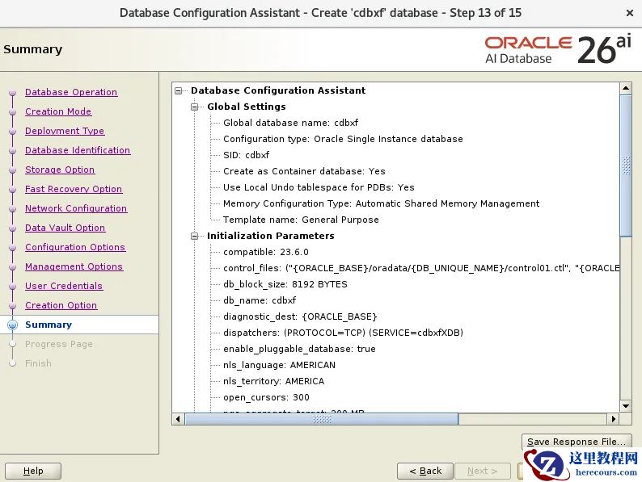This screenshot has width=642, height=482.
Task: Click the Save Response File button
Action: tap(577, 442)
